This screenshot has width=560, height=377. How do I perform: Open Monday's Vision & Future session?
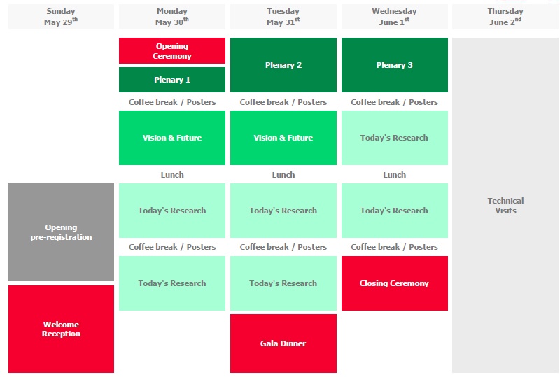(172, 138)
